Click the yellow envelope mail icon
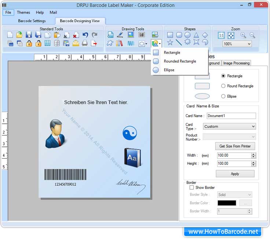Image resolution: width=270 pixels, height=239 pixels. click(x=76, y=43)
